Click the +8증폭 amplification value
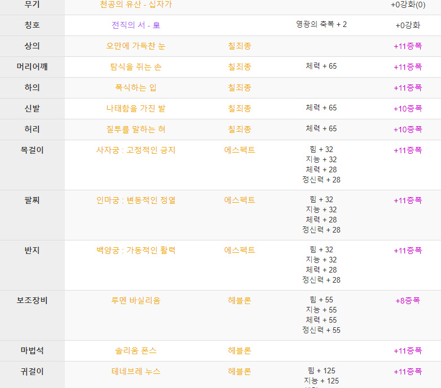The width and height of the screenshot is (441, 388). (408, 300)
